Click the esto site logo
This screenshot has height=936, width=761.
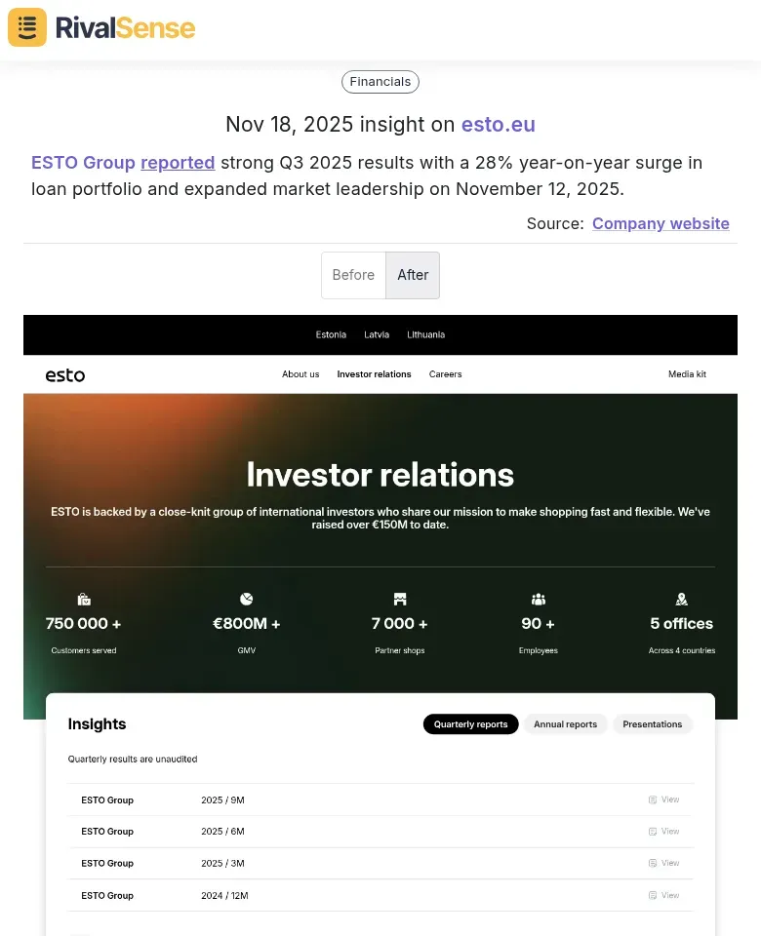tap(64, 374)
